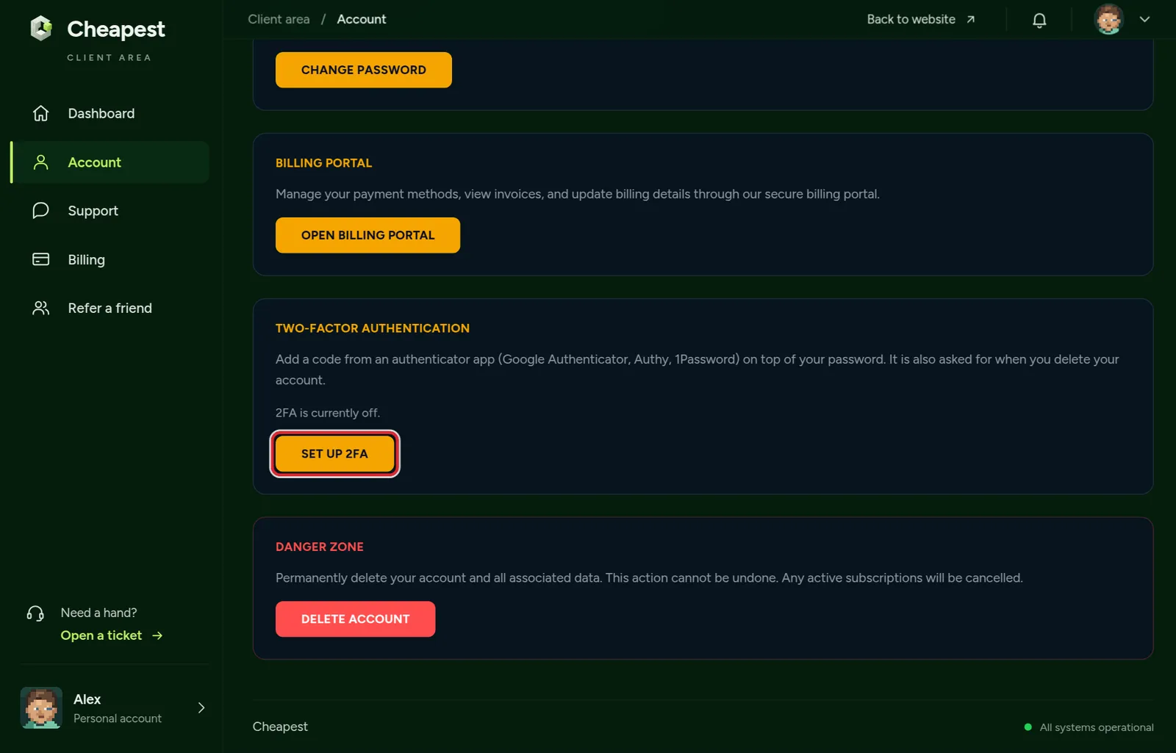Click the red Delete Account button
The image size is (1176, 753).
[355, 619]
